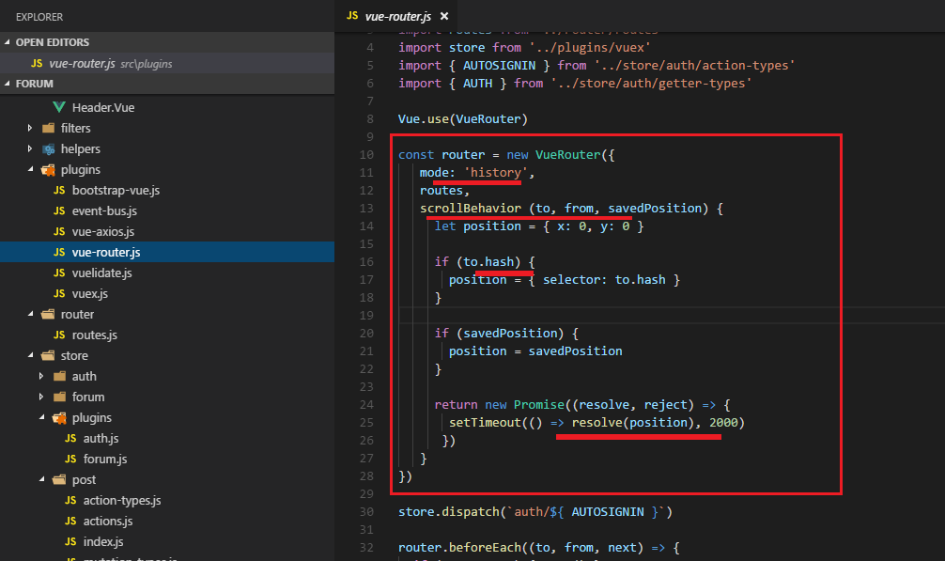Click the auth folder icon
945x561 pixels.
60,376
